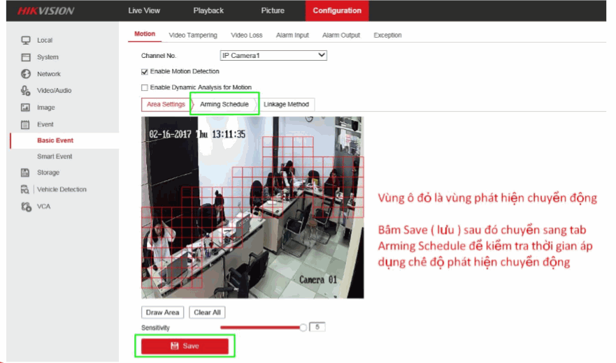616x363 pixels.
Task: Click the Video/Audio icon in sidebar
Action: [26, 91]
